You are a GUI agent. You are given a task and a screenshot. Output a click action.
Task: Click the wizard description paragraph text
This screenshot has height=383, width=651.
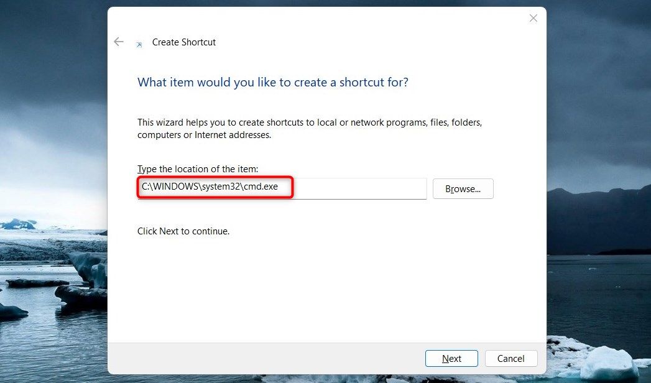point(310,129)
